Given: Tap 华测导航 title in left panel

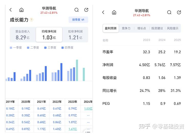Looking at the screenshot, I should [49, 8].
